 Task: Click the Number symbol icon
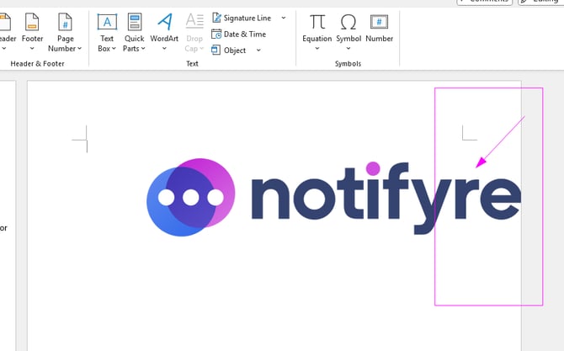point(380,22)
